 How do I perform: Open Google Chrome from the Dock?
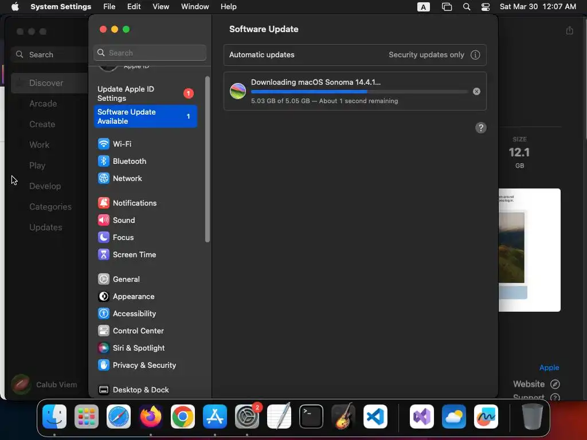pos(183,417)
